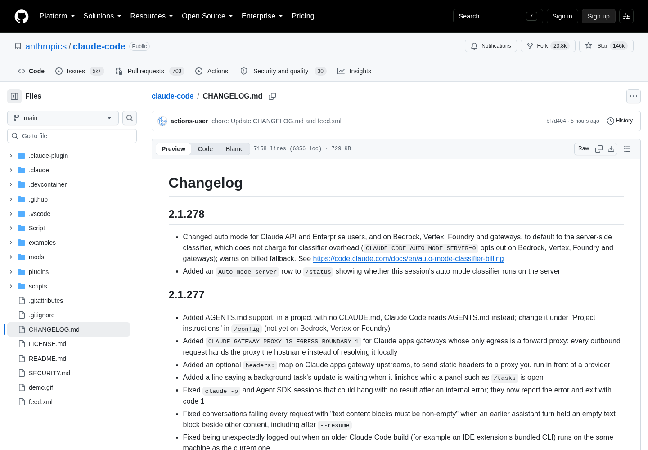This screenshot has width=648, height=450.
Task: Copy the CHANGELOG.md file path
Action: coord(272,96)
